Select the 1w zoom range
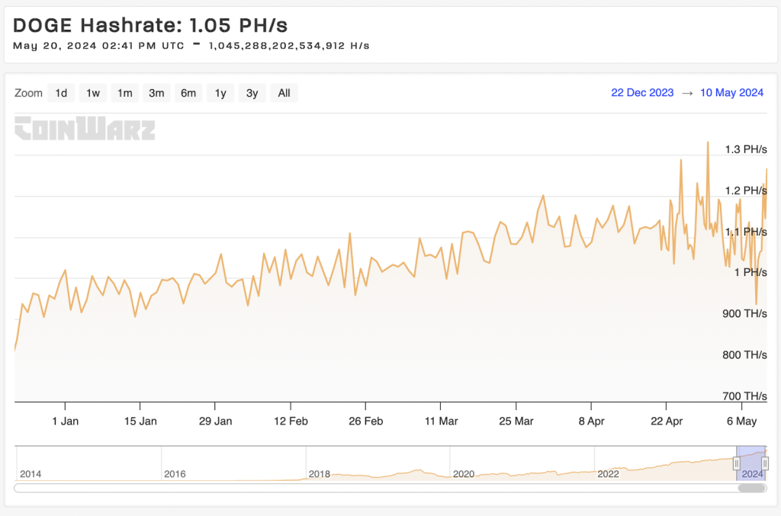 click(x=93, y=93)
